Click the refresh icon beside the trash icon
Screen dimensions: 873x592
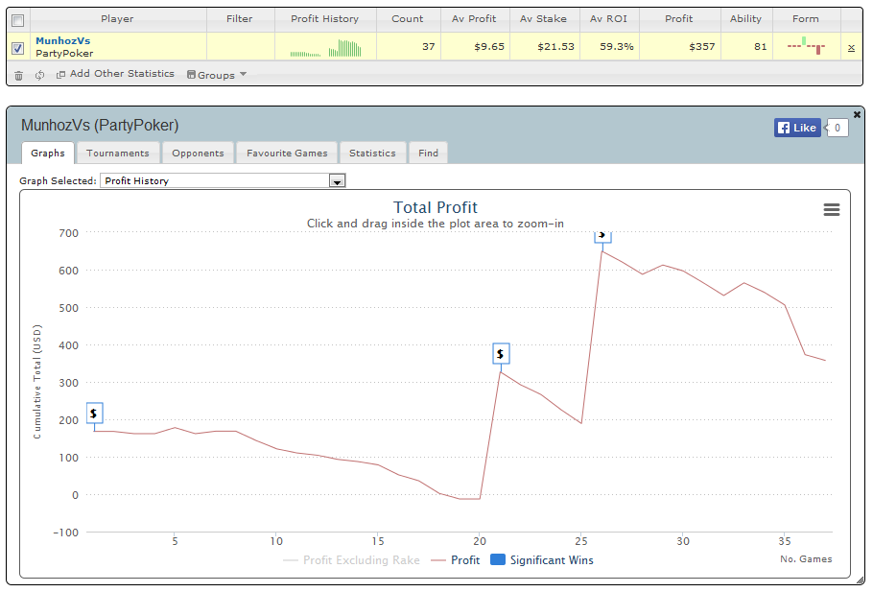pos(39,75)
